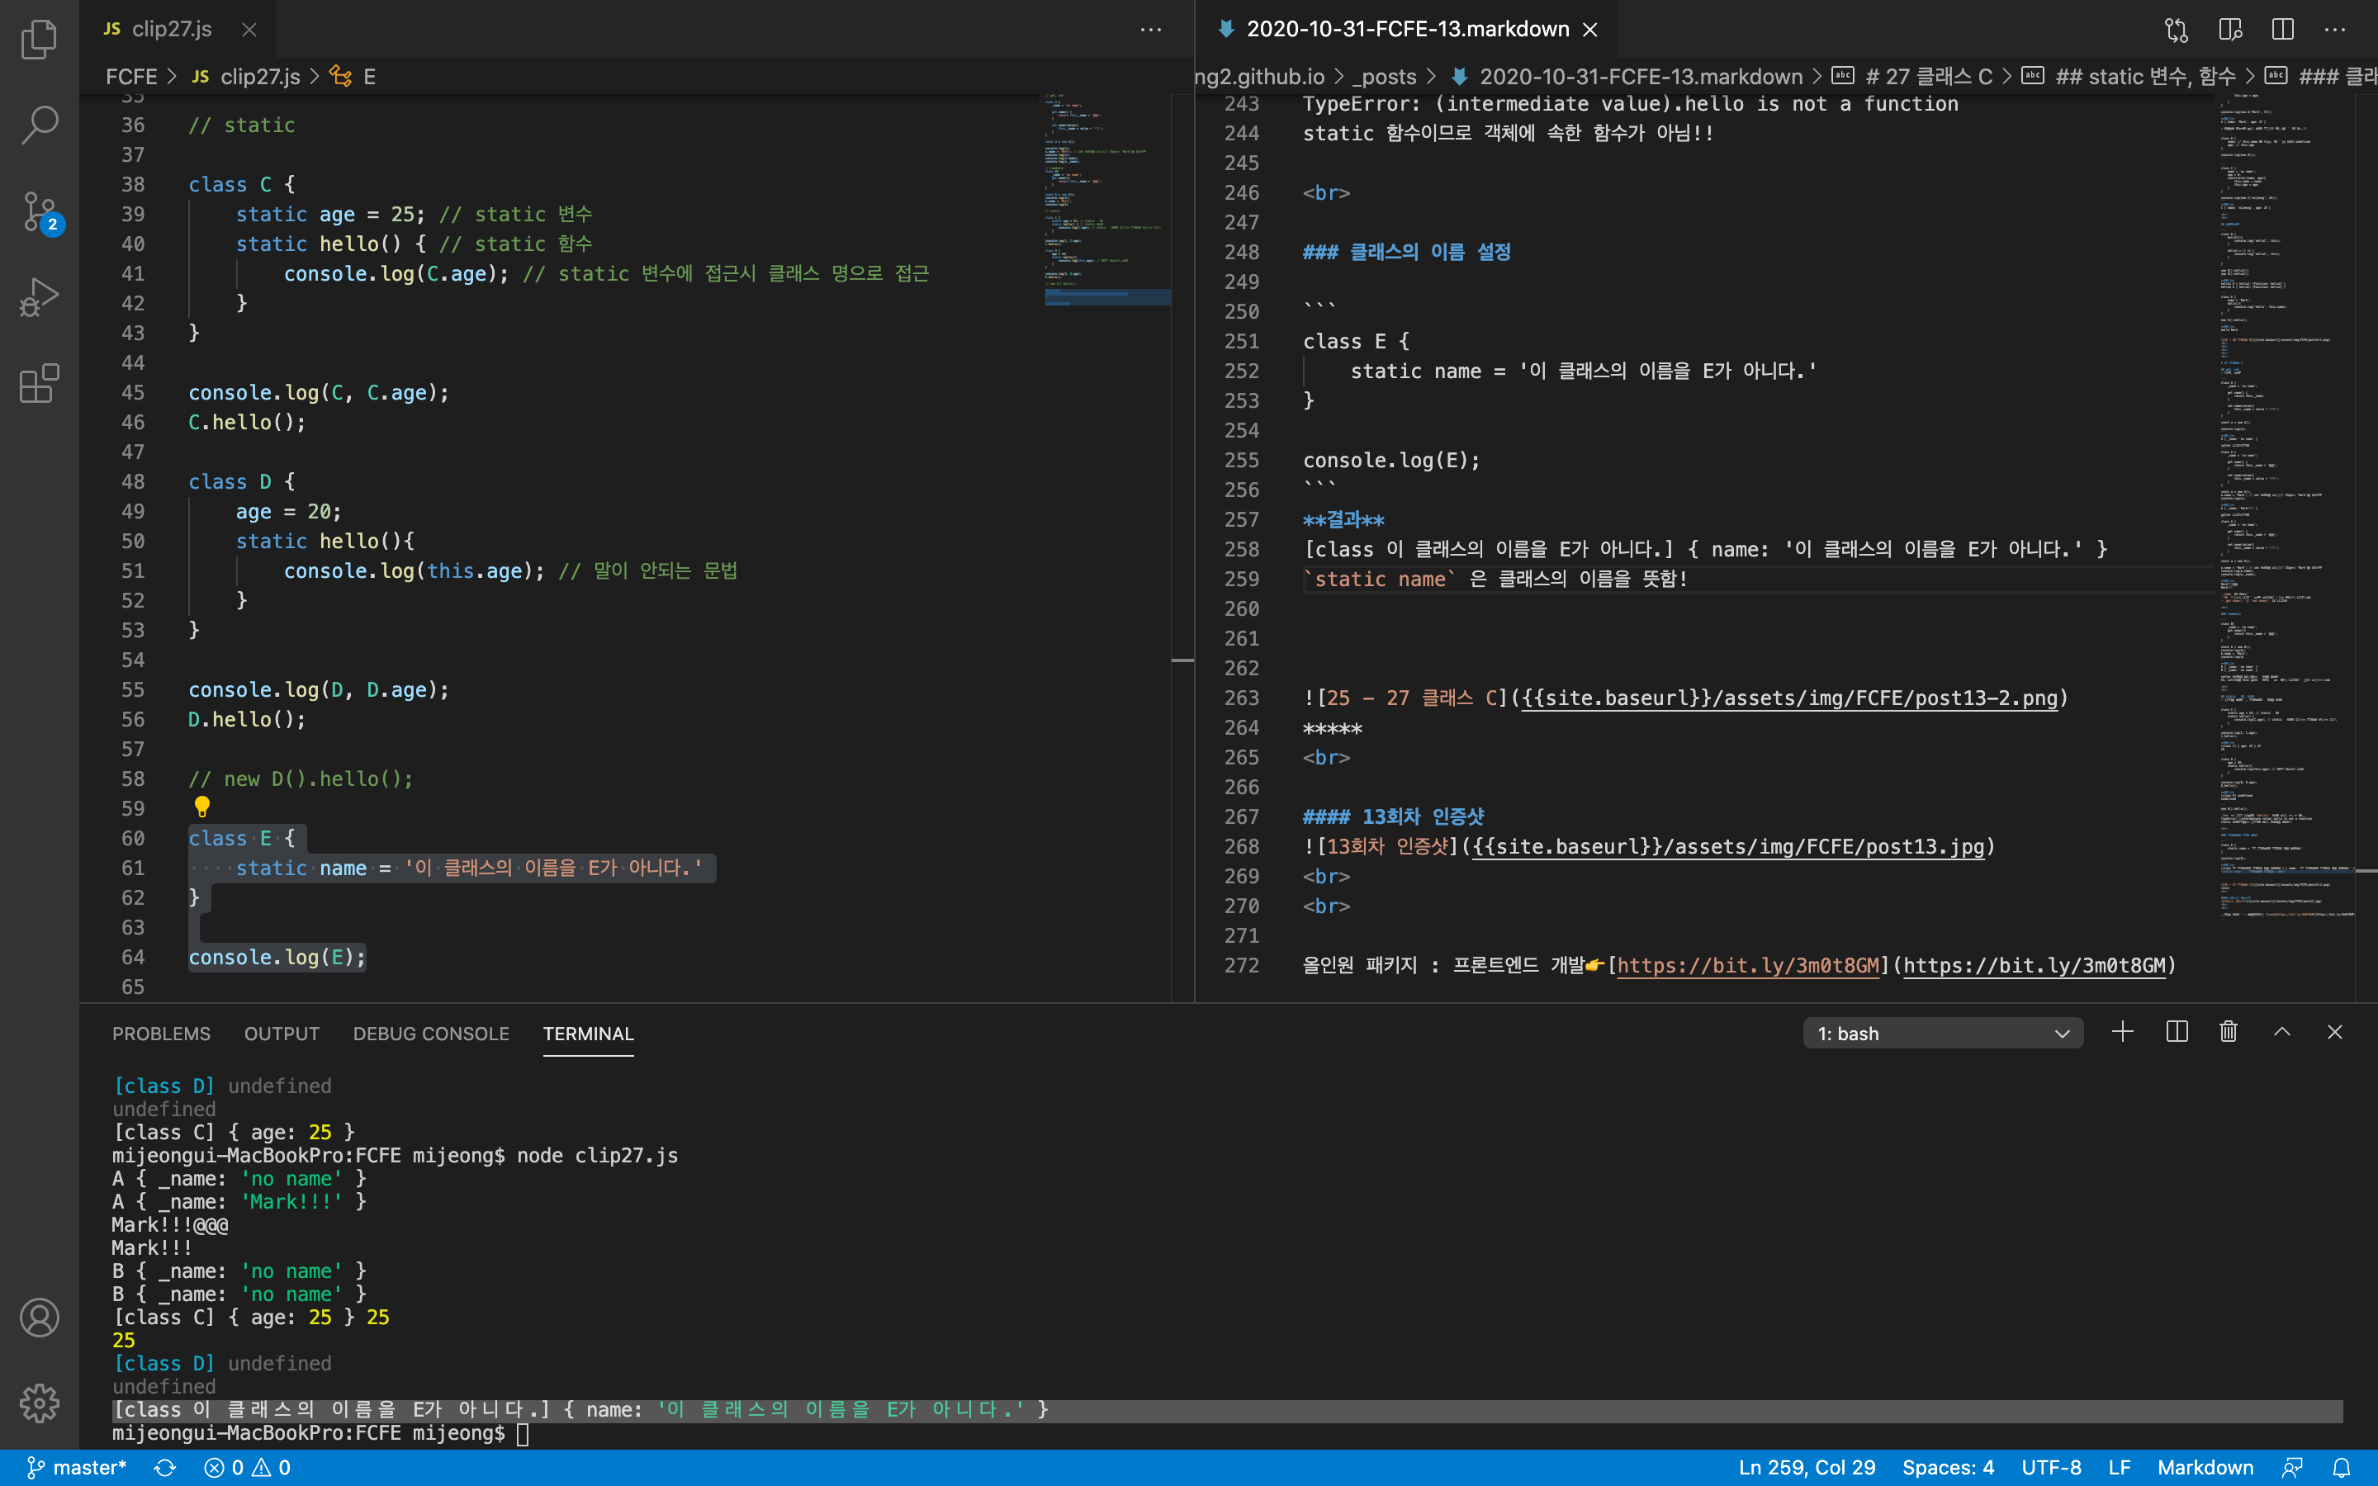This screenshot has width=2378, height=1486.
Task: Open the 1: bash terminal dropdown
Action: pyautogui.click(x=1943, y=1033)
